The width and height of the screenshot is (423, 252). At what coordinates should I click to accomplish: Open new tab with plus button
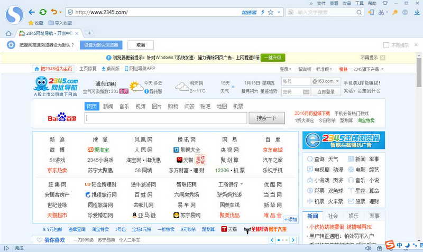point(90,33)
